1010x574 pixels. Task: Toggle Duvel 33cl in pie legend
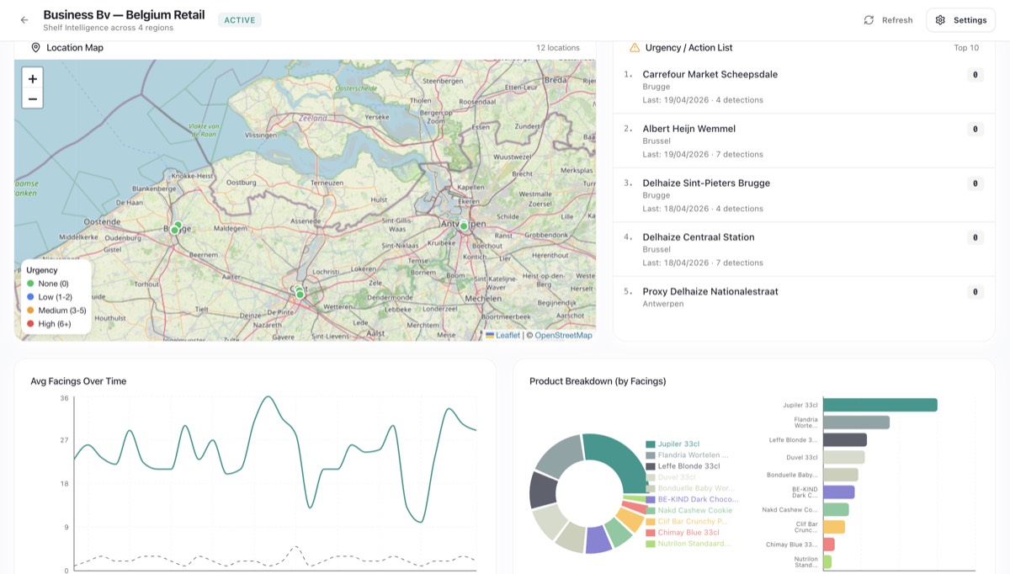point(671,477)
